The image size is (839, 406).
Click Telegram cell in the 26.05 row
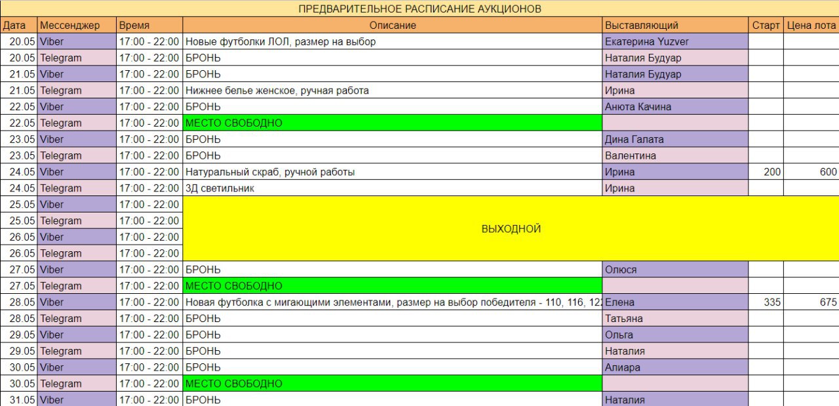[77, 253]
